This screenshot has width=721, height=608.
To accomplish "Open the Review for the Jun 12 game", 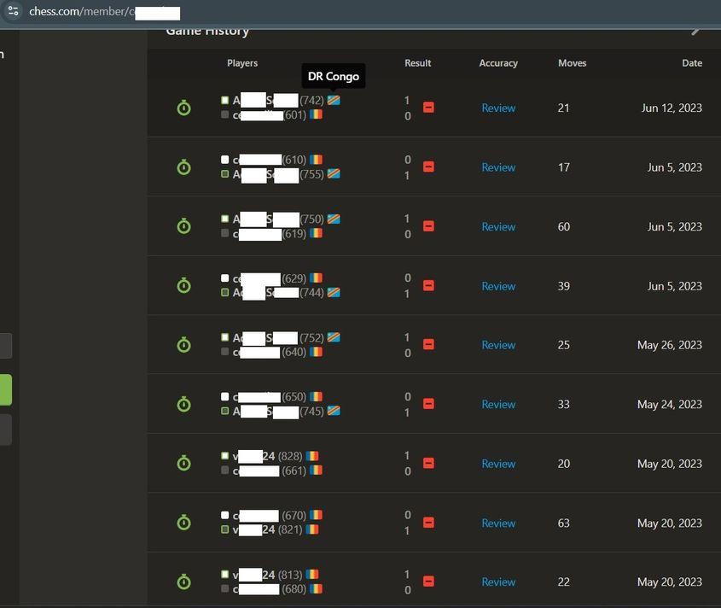I will click(x=498, y=108).
